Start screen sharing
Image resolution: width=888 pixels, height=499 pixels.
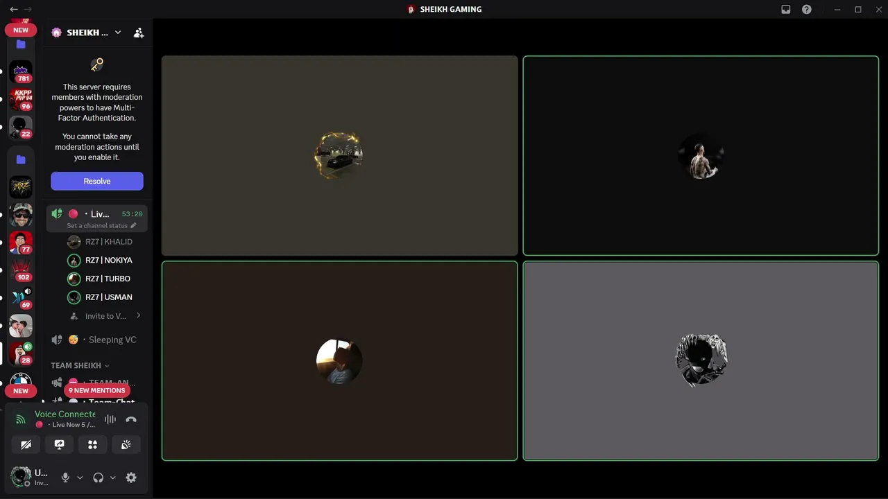tap(60, 444)
